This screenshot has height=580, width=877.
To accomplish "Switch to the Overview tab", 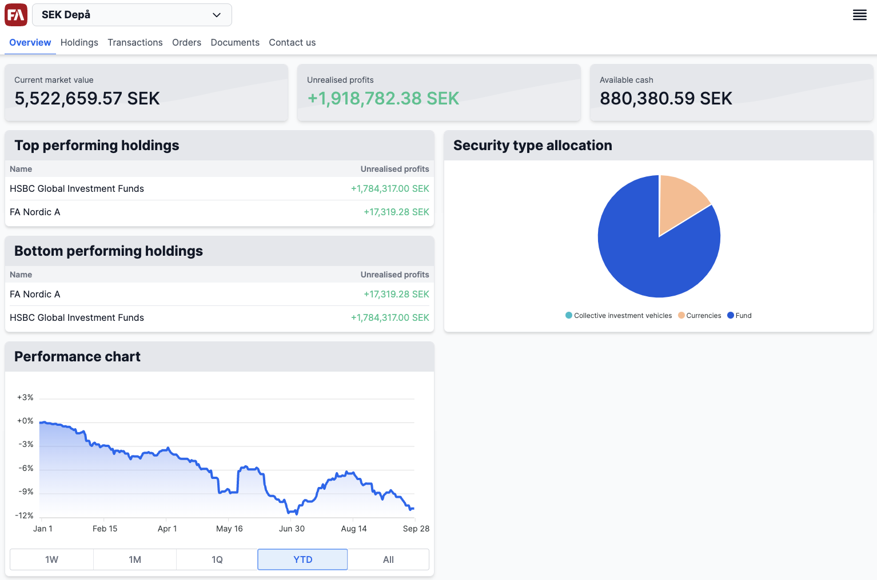I will pos(30,43).
